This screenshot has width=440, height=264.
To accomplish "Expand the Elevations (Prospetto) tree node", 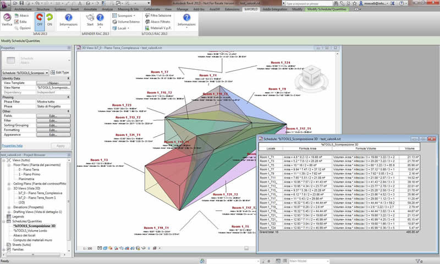I will [9, 207].
